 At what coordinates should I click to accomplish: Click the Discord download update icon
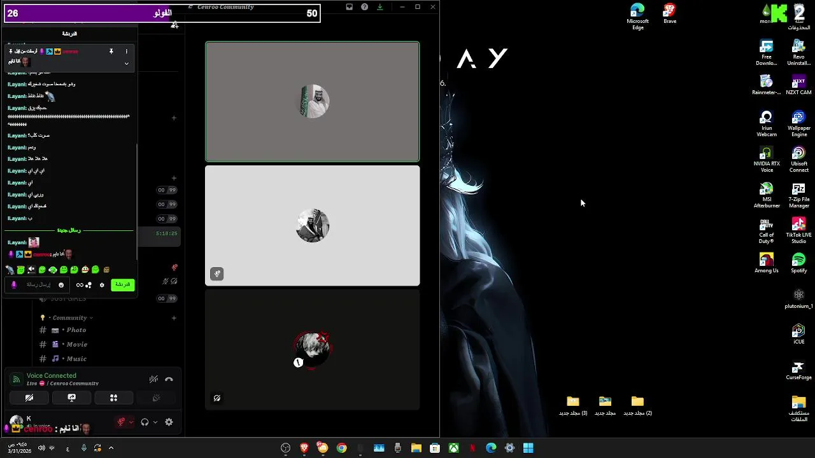point(380,7)
